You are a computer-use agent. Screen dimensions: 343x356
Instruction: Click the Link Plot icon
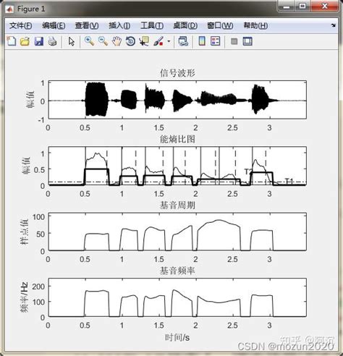tap(183, 41)
